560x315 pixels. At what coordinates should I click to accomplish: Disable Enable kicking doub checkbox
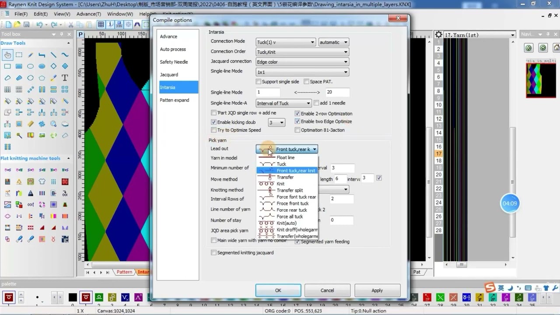coord(213,122)
